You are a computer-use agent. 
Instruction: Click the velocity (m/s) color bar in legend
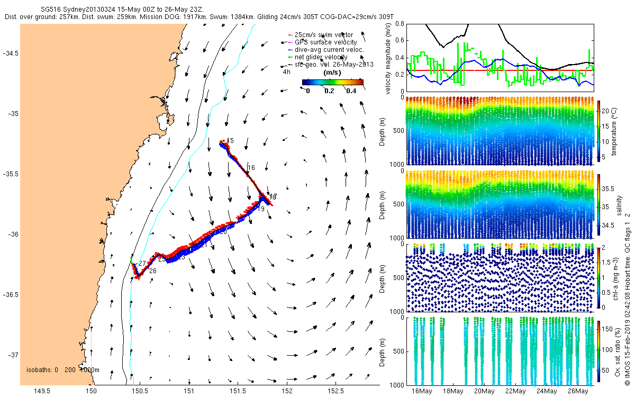[x=333, y=82]
